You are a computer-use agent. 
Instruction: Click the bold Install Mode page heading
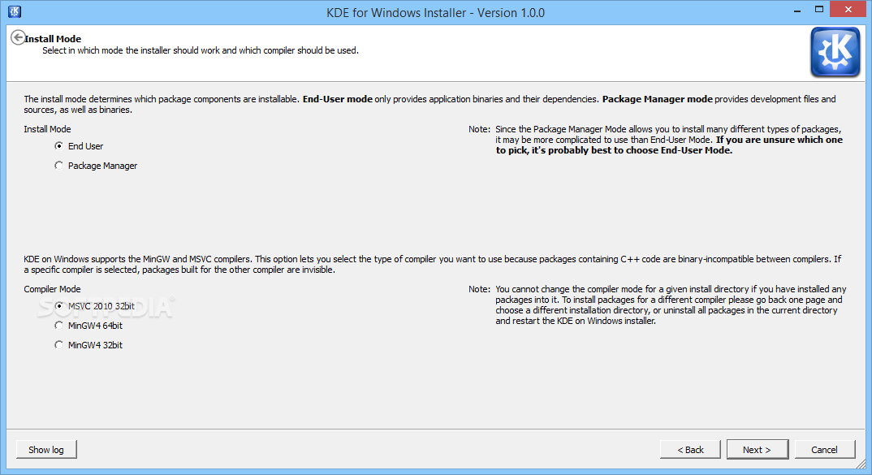coord(53,39)
